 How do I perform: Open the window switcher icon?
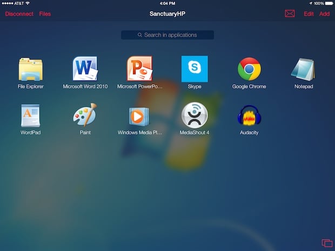[327, 243]
